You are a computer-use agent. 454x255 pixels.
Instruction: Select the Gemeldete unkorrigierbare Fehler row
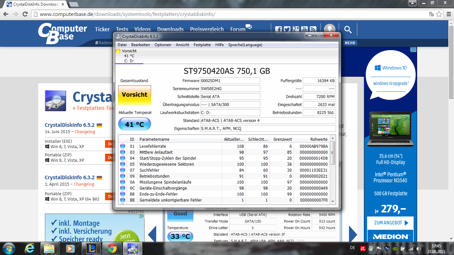[224, 200]
